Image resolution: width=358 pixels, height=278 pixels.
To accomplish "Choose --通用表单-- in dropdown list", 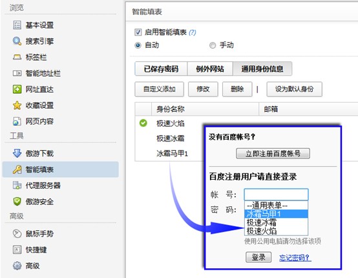I will tap(277, 206).
